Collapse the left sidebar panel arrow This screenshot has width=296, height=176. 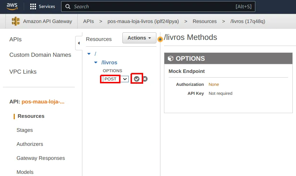pyautogui.click(x=79, y=43)
